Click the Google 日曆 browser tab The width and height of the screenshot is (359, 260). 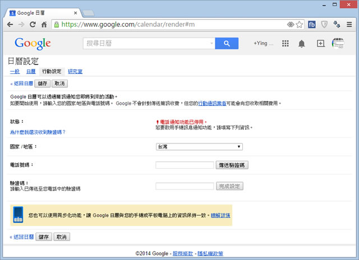click(x=43, y=13)
